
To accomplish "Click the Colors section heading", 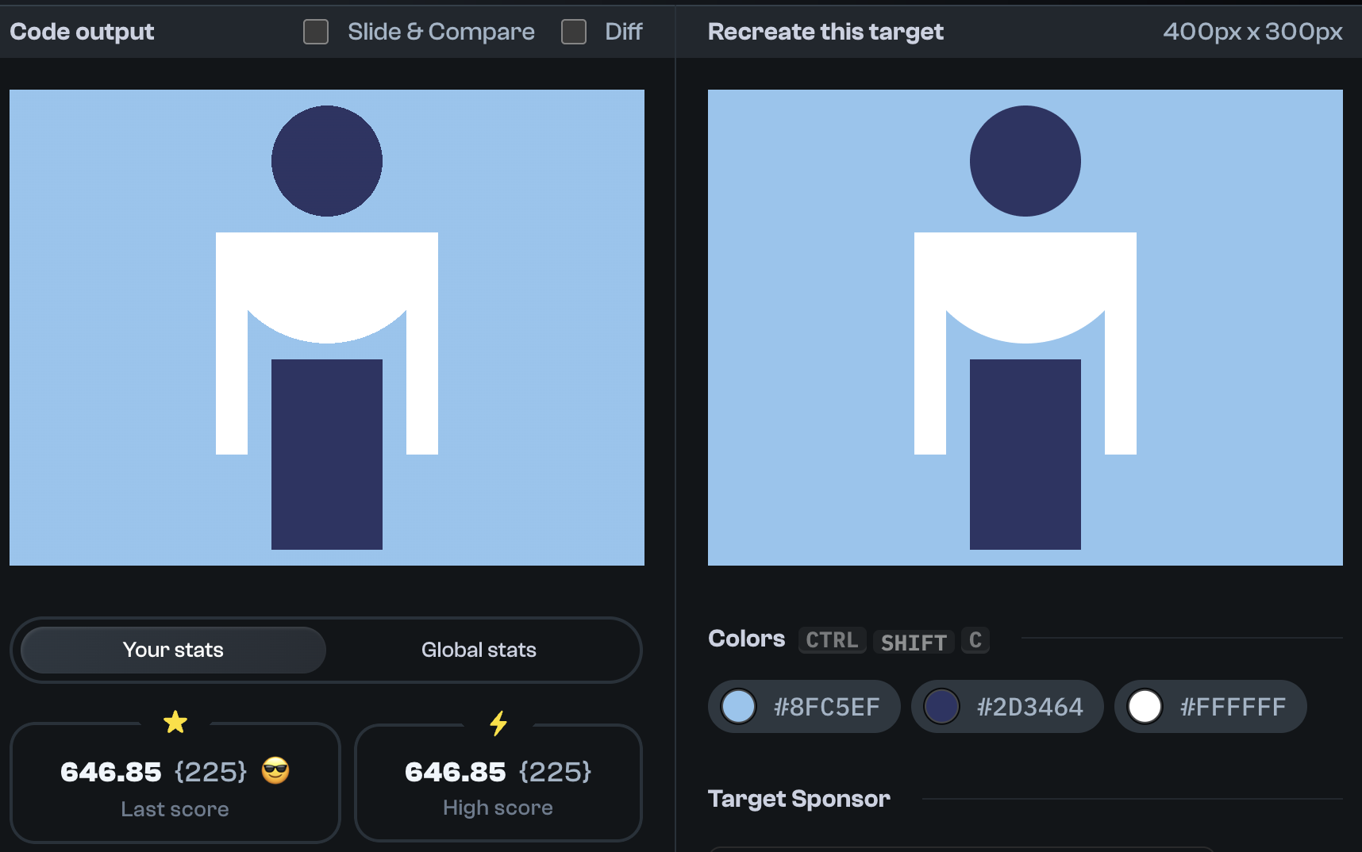I will tap(746, 639).
